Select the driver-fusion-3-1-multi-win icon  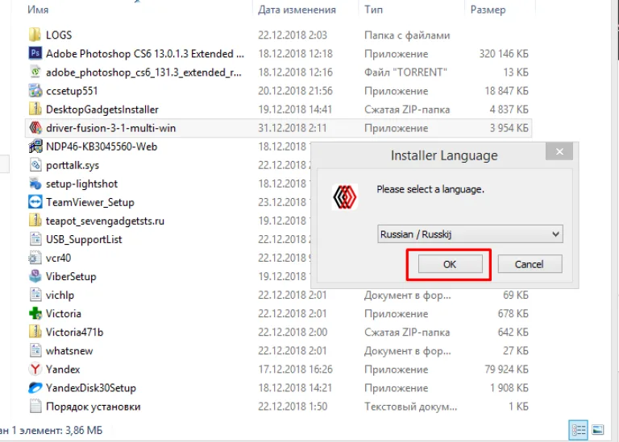35,128
